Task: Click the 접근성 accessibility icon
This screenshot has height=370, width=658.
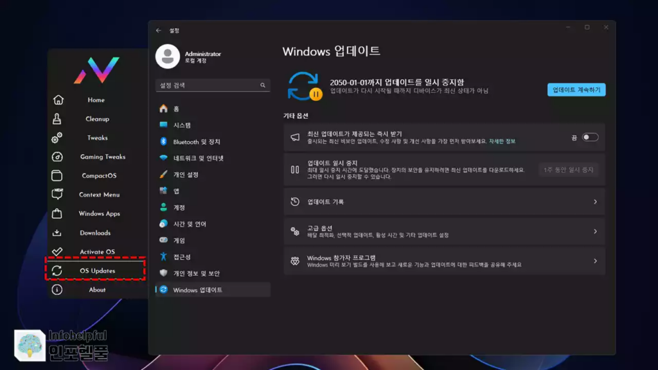Action: (164, 256)
